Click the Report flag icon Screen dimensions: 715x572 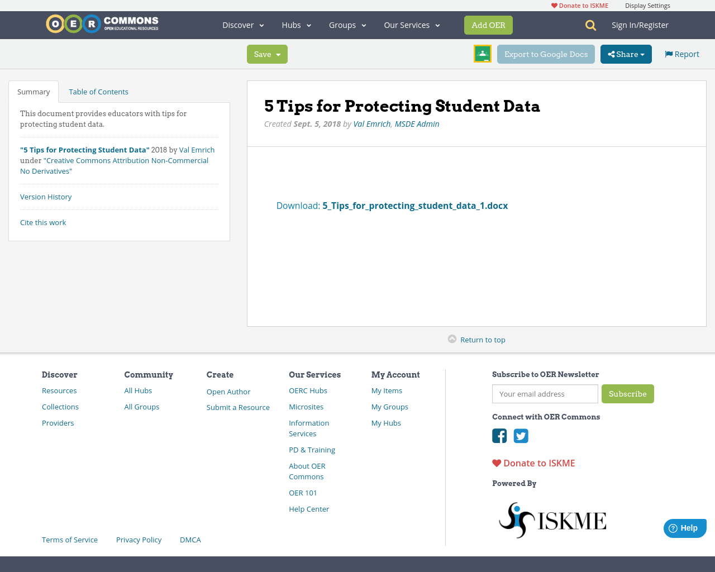point(668,53)
